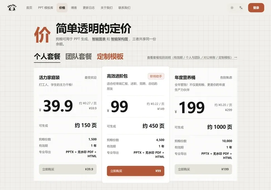This screenshot has width=271, height=190.
Task: Open 更新日志 nav item
Action: pos(89,8)
